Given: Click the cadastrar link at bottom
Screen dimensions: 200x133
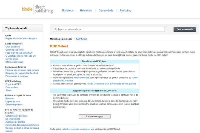Looking at the screenshot, I should click(x=66, y=129).
